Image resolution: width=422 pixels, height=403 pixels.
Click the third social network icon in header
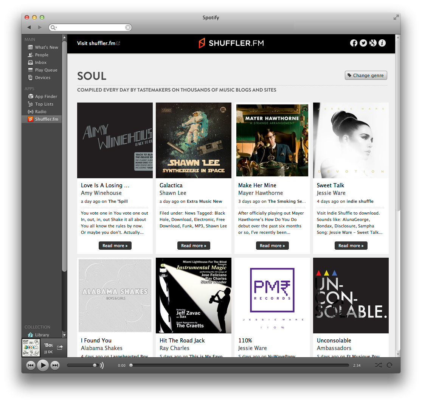pyautogui.click(x=373, y=43)
